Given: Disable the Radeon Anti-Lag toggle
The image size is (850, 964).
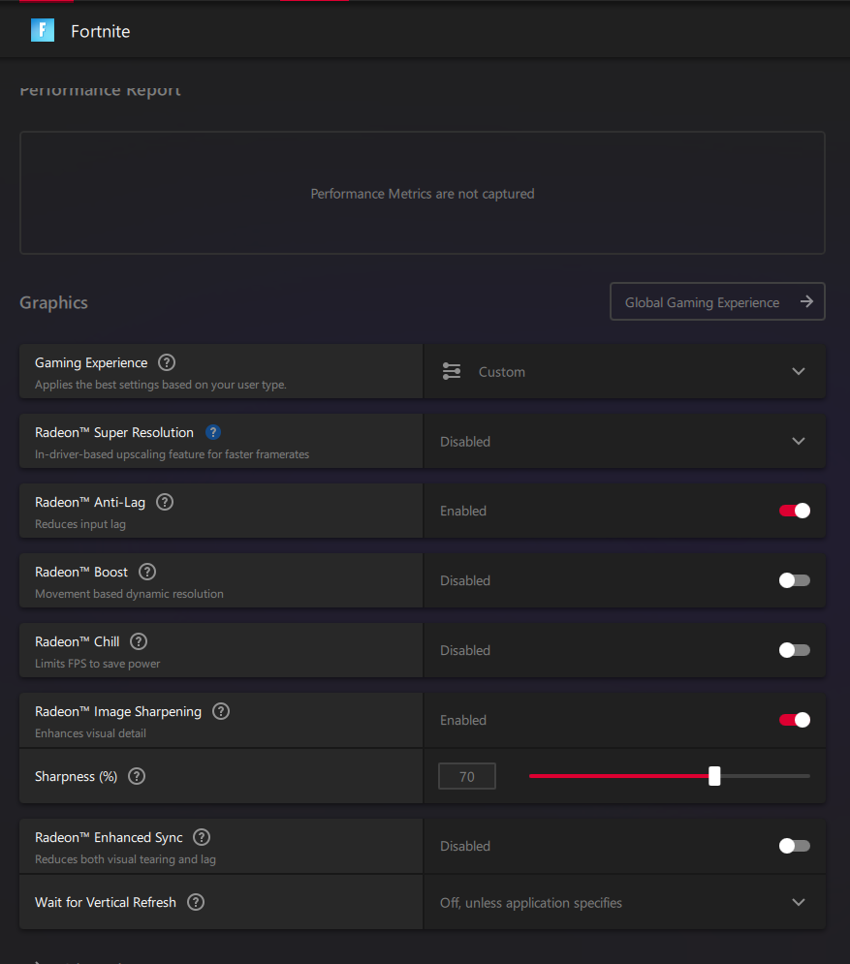Looking at the screenshot, I should tap(794, 511).
